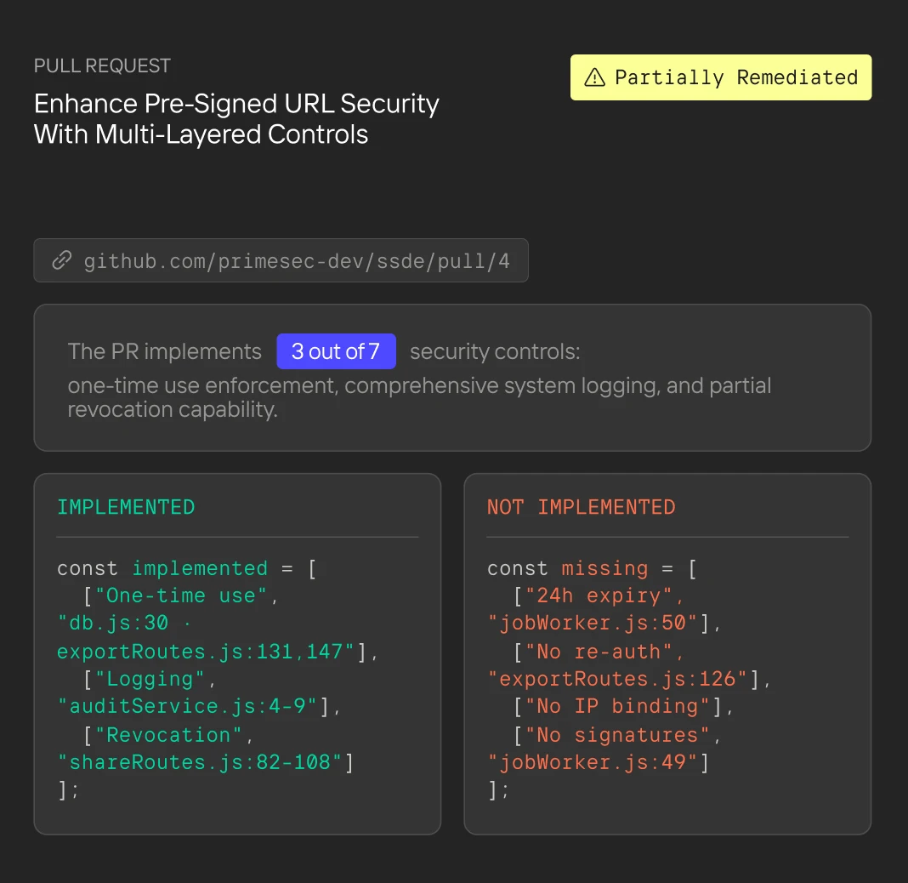The height and width of the screenshot is (883, 908).
Task: Click 'exportRoutes.js:126' reference
Action: (x=628, y=679)
